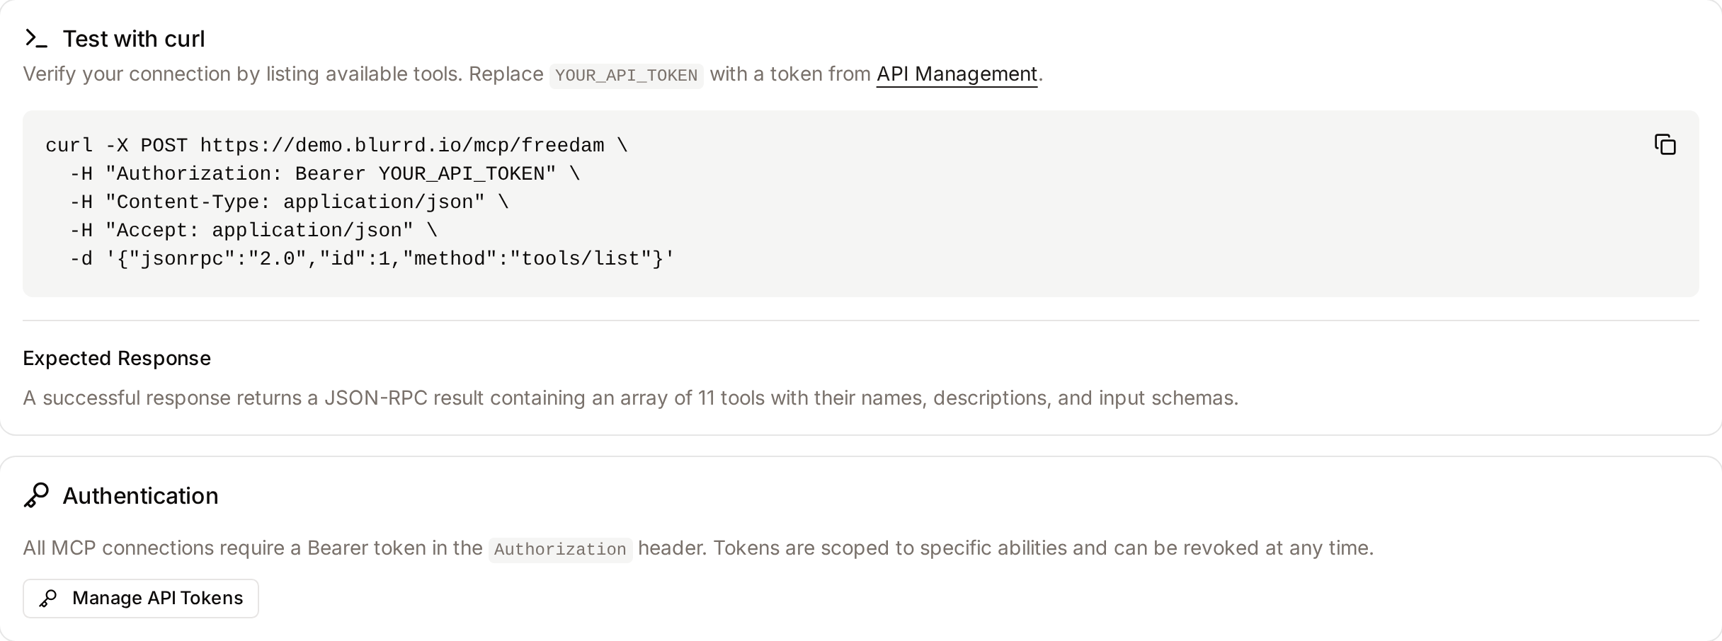Click the Bearer token requirement description text
Viewport: 1722px width, 641px height.
tap(698, 548)
